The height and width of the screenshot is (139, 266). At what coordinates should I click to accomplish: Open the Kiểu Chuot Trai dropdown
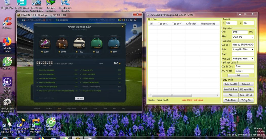click(243, 37)
